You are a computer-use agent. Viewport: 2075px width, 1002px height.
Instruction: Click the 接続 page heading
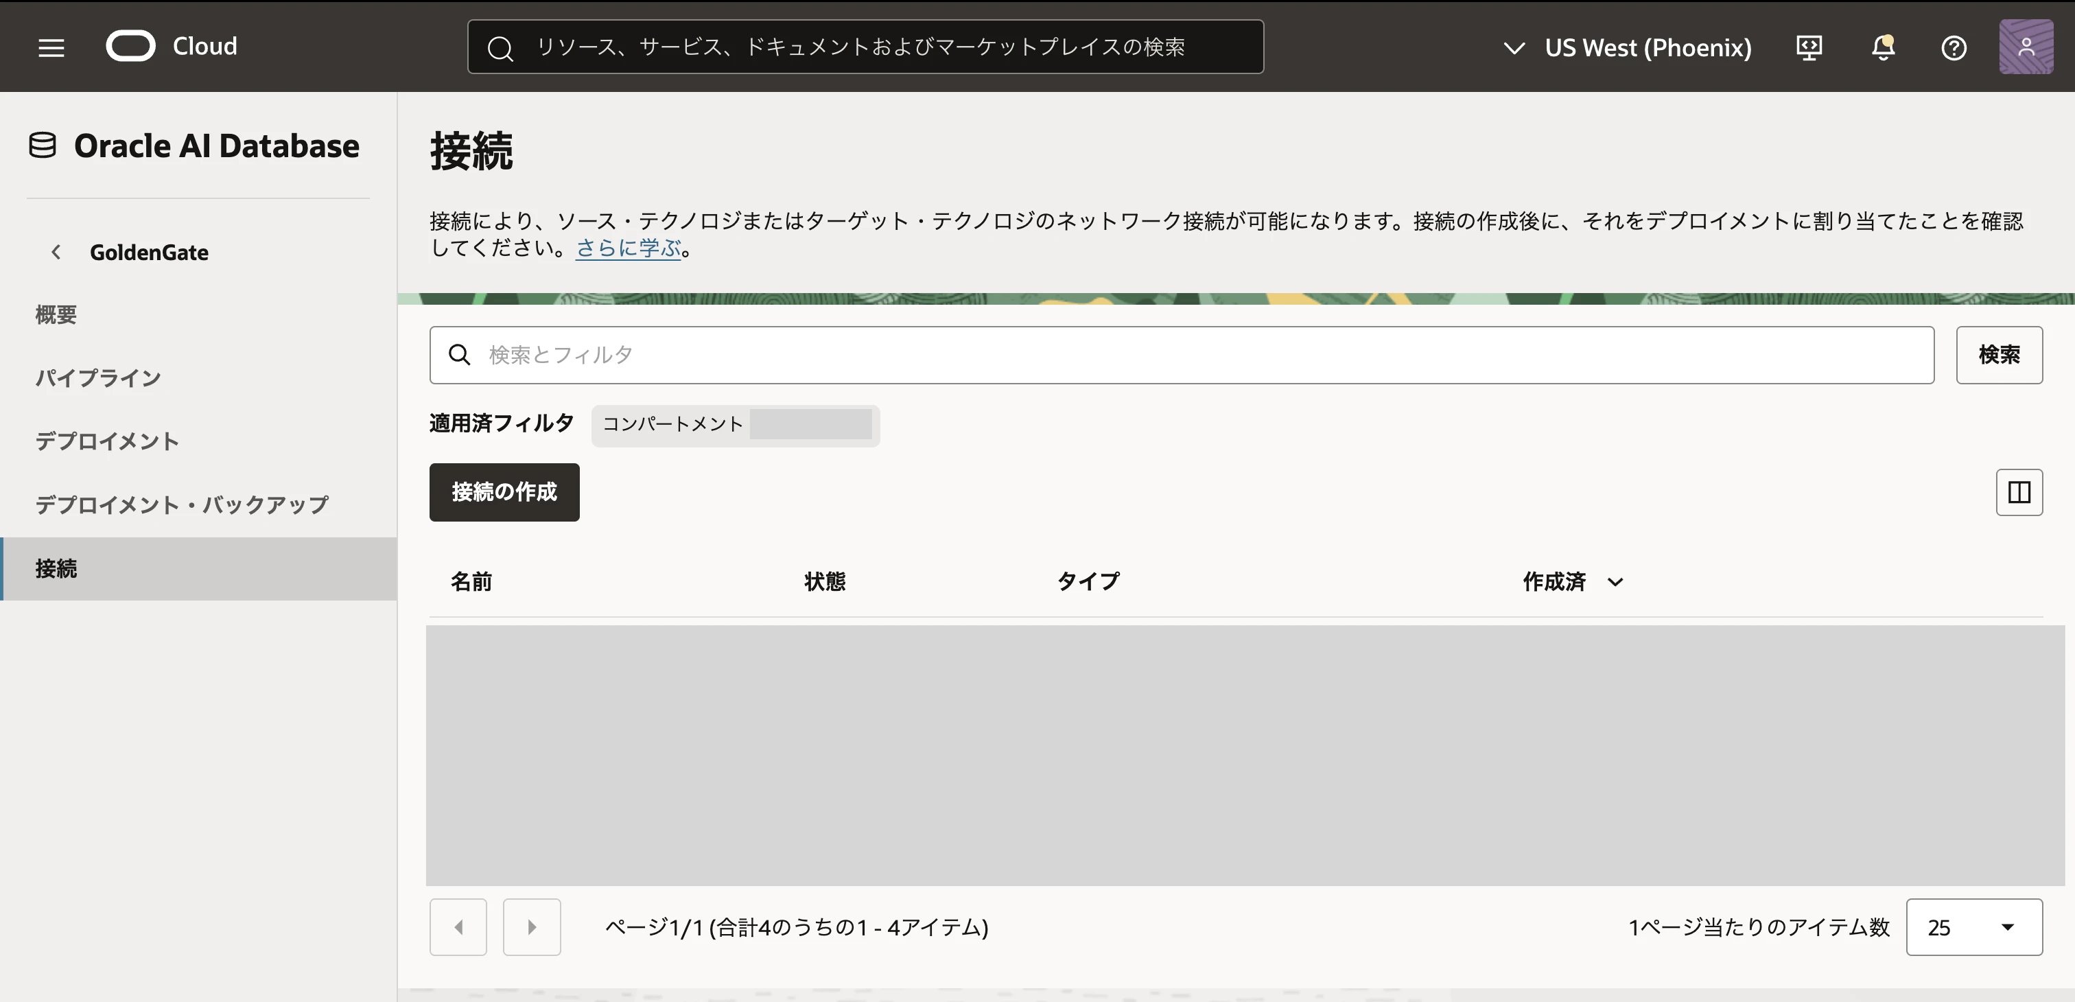(x=471, y=152)
